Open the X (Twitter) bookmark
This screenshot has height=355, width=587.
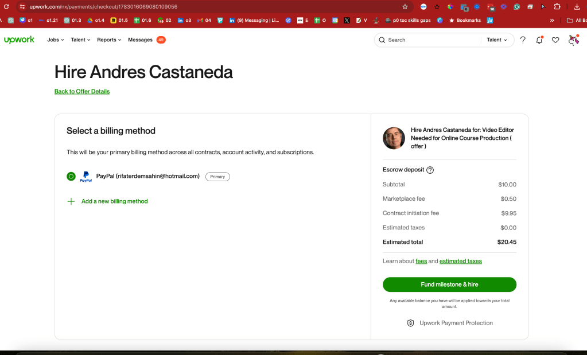tap(347, 20)
